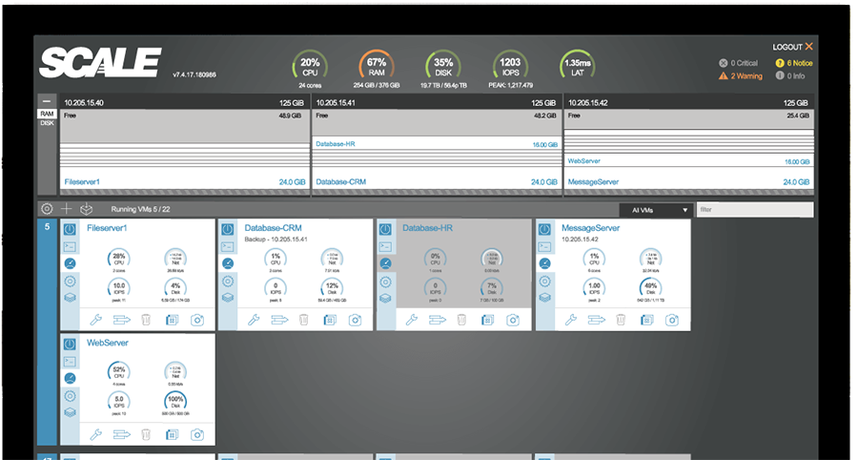Click node header 10.205.15.40

tap(185, 102)
